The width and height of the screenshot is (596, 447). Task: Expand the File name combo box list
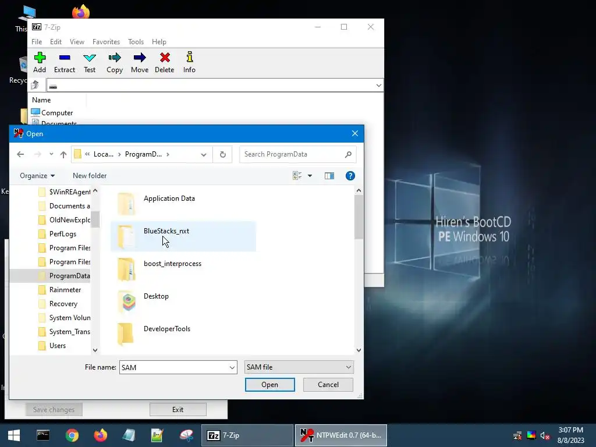coord(232,368)
